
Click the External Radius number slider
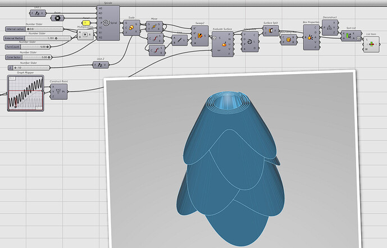click(x=38, y=38)
